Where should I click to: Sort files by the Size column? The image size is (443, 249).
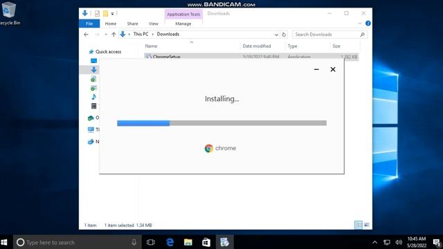tap(336, 46)
